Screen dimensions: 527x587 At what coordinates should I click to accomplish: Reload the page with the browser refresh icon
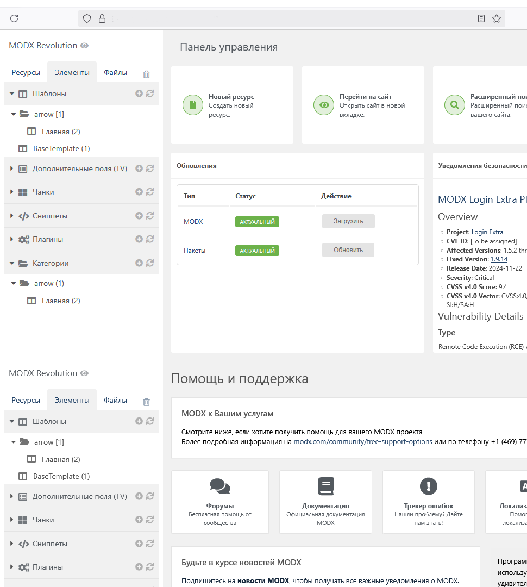click(14, 18)
